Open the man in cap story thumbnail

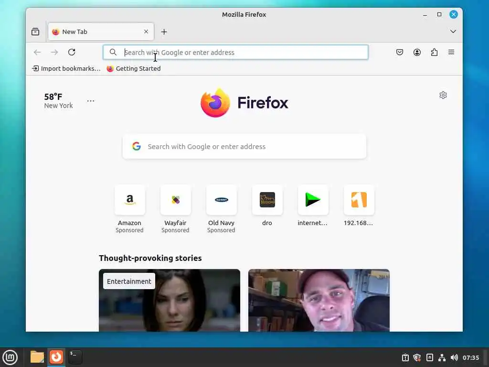pyautogui.click(x=319, y=300)
